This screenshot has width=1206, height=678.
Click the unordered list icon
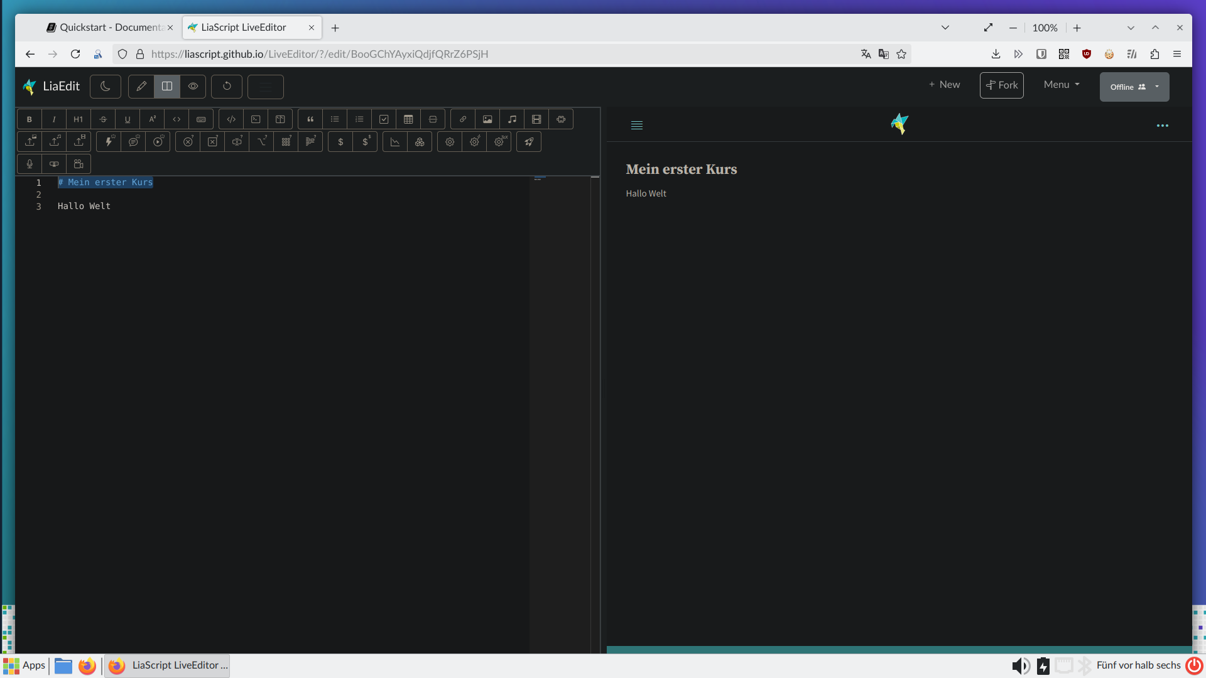(x=335, y=119)
